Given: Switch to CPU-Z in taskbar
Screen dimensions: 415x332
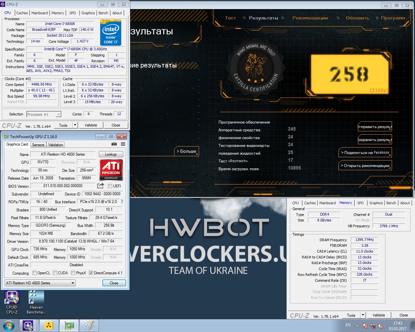Looking at the screenshot, I should click(28, 326).
